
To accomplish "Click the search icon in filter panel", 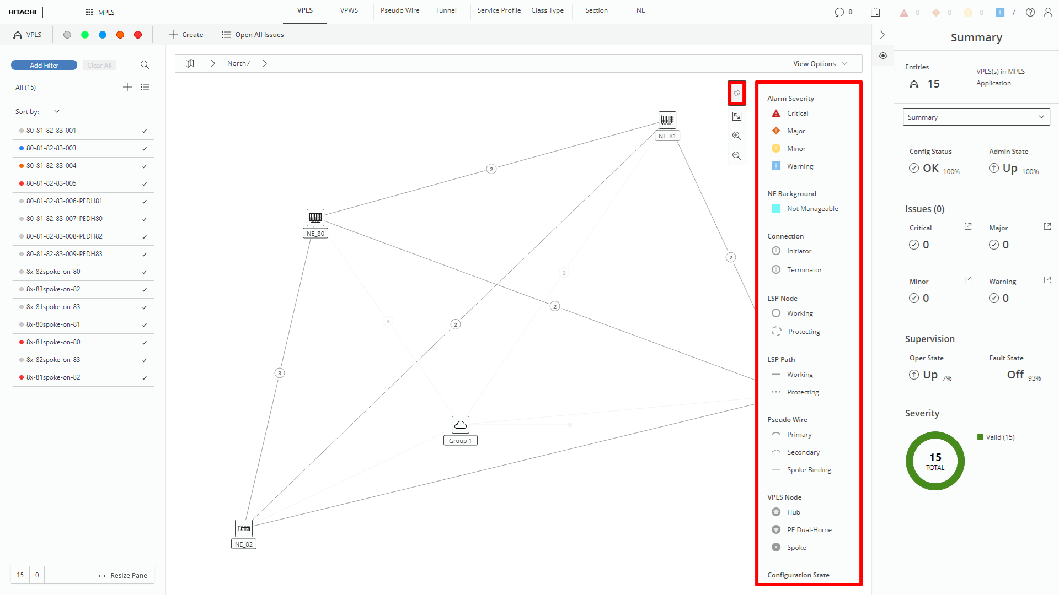I will [145, 65].
